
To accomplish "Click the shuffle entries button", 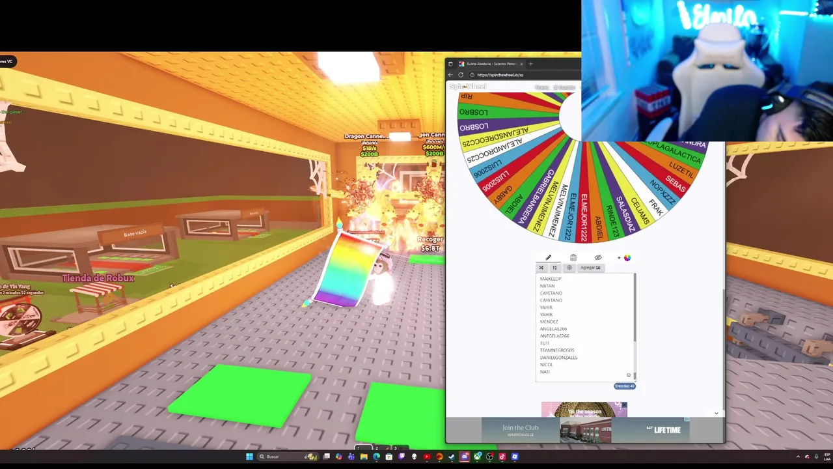I will [541, 268].
